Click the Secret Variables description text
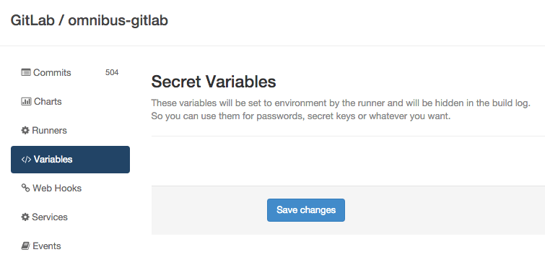This screenshot has height=260, width=545. tap(341, 110)
